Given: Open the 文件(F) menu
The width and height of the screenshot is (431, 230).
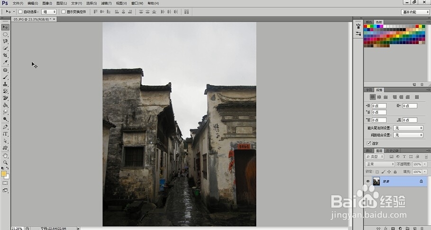Looking at the screenshot, I should [x=18, y=3].
